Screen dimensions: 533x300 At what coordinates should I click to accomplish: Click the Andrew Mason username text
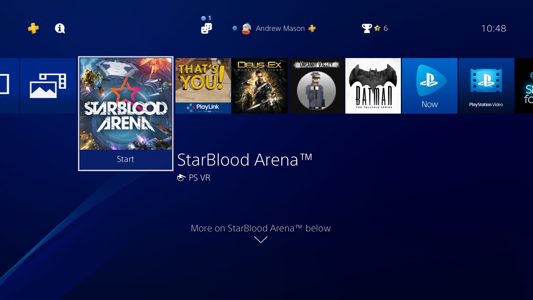[x=280, y=28]
